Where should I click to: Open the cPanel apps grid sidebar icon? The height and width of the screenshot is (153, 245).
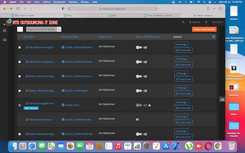(5, 31)
